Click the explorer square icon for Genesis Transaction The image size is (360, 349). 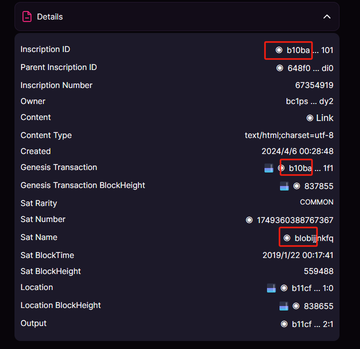click(269, 168)
